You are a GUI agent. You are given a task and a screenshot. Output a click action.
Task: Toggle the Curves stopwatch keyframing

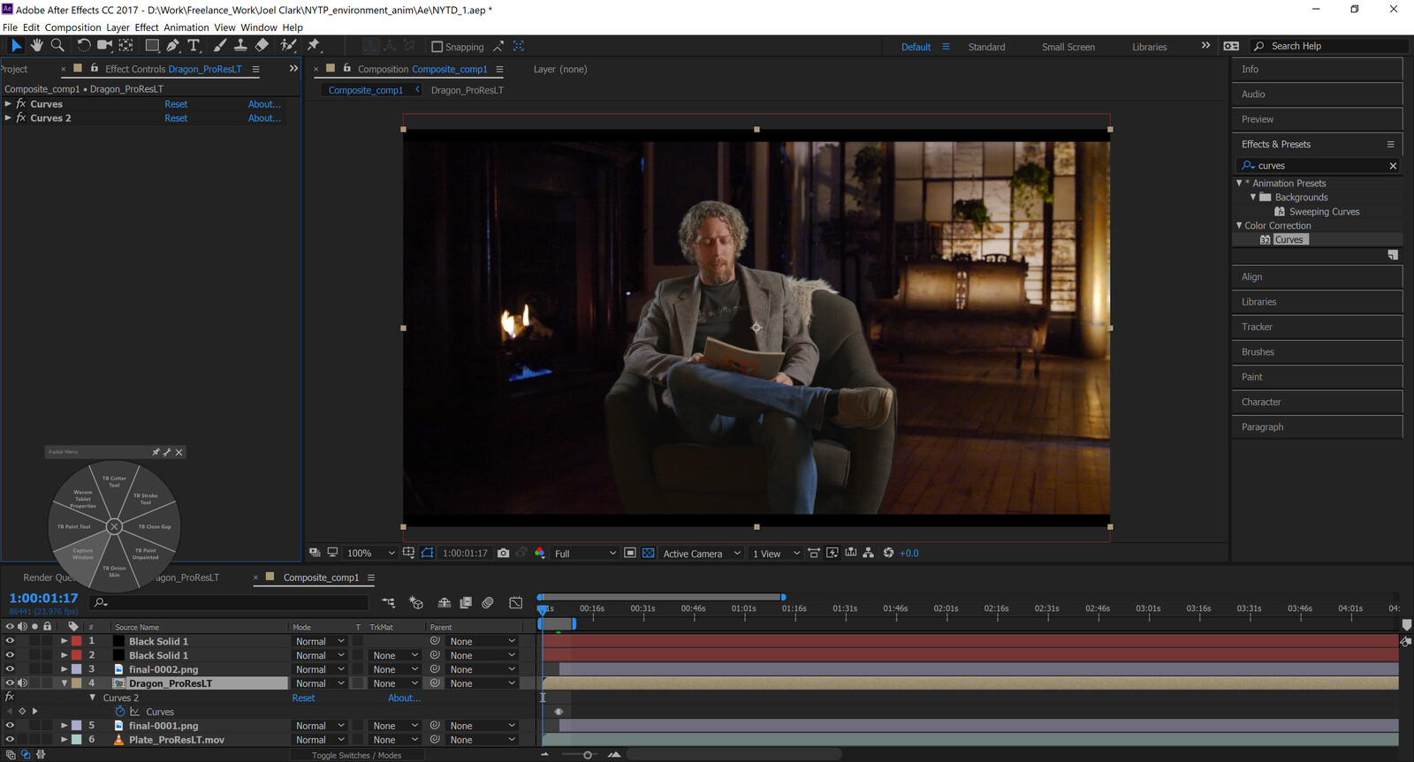(120, 711)
